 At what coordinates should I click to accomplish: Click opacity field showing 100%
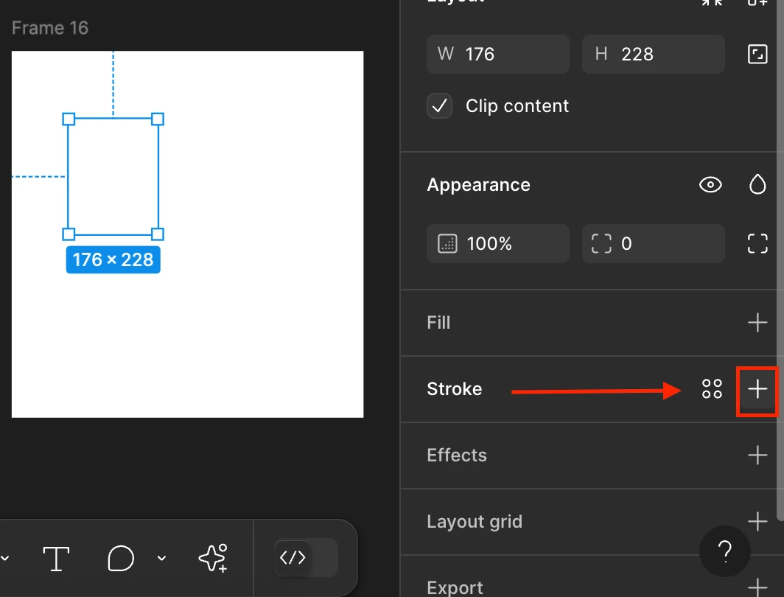pos(497,244)
